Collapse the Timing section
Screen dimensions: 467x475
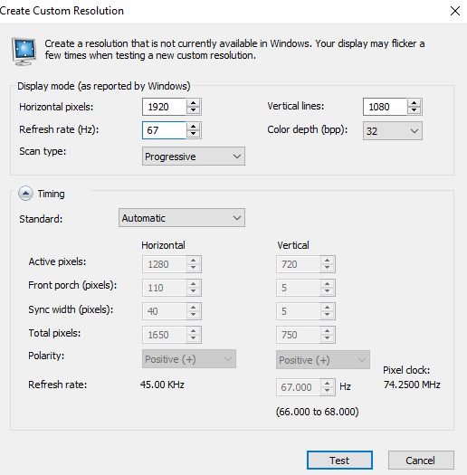click(25, 194)
